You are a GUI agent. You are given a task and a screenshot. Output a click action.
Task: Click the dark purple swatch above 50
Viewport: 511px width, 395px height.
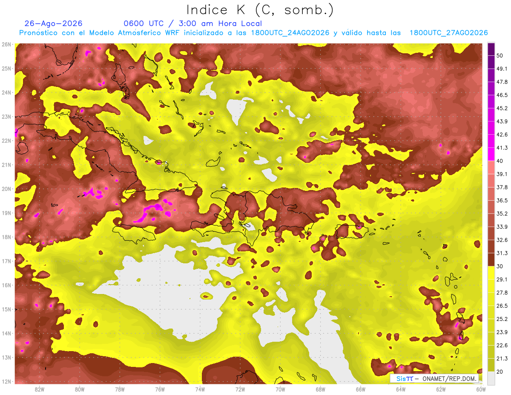[x=491, y=49]
